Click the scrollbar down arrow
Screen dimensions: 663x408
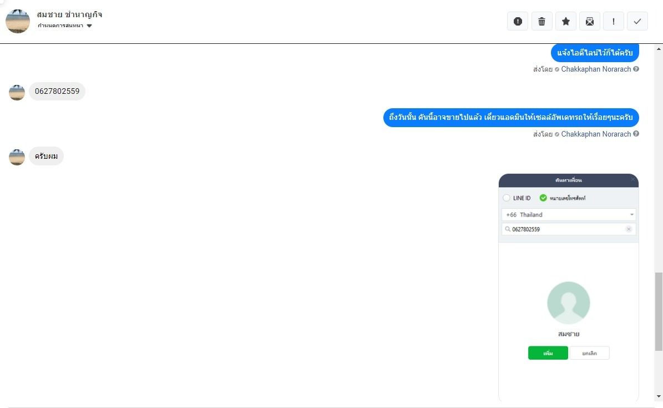click(659, 396)
